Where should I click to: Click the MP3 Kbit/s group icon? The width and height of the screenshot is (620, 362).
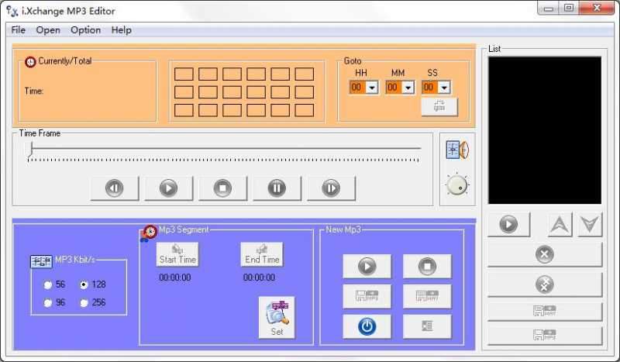point(41,261)
